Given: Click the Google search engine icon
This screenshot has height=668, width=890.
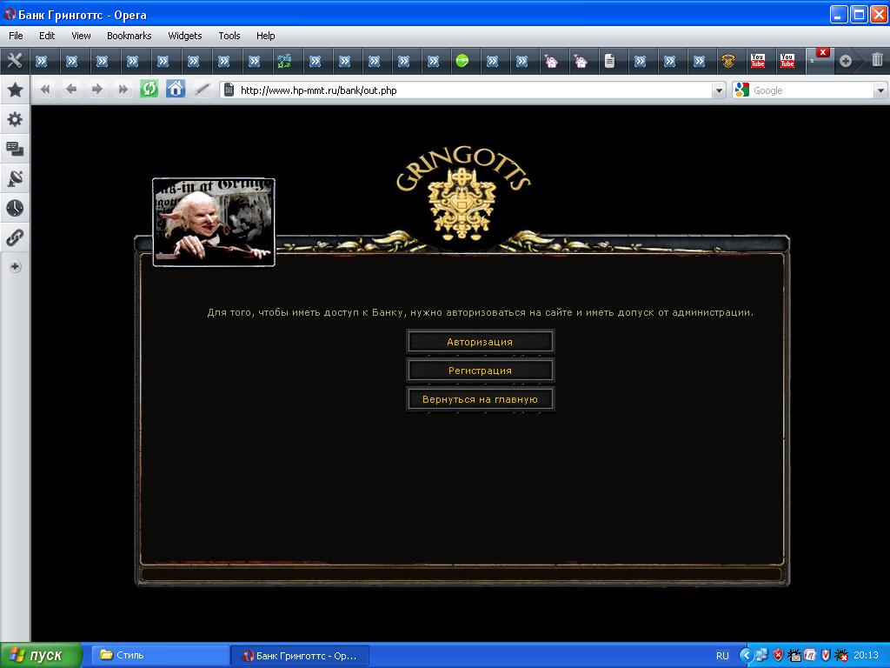Looking at the screenshot, I should [x=741, y=90].
